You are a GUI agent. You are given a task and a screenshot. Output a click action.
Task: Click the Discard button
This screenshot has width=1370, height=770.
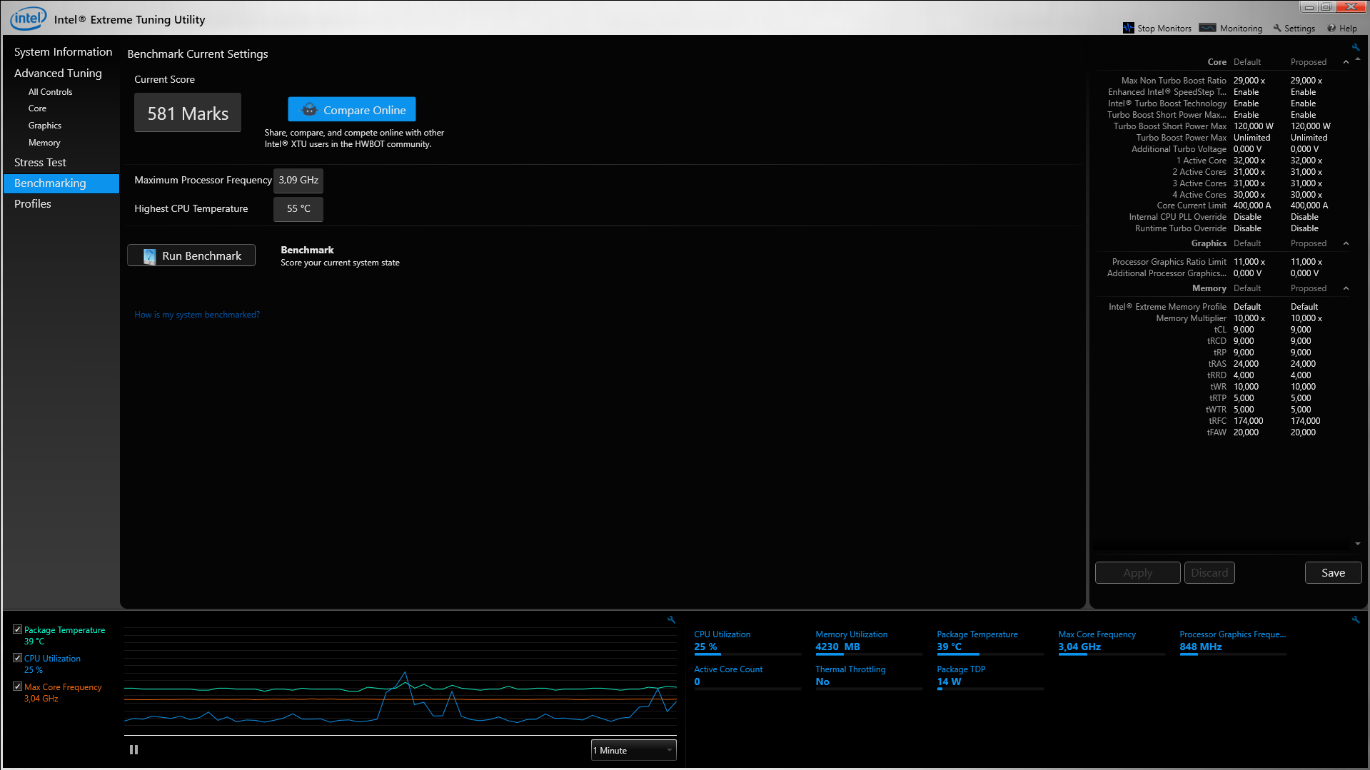click(1209, 573)
